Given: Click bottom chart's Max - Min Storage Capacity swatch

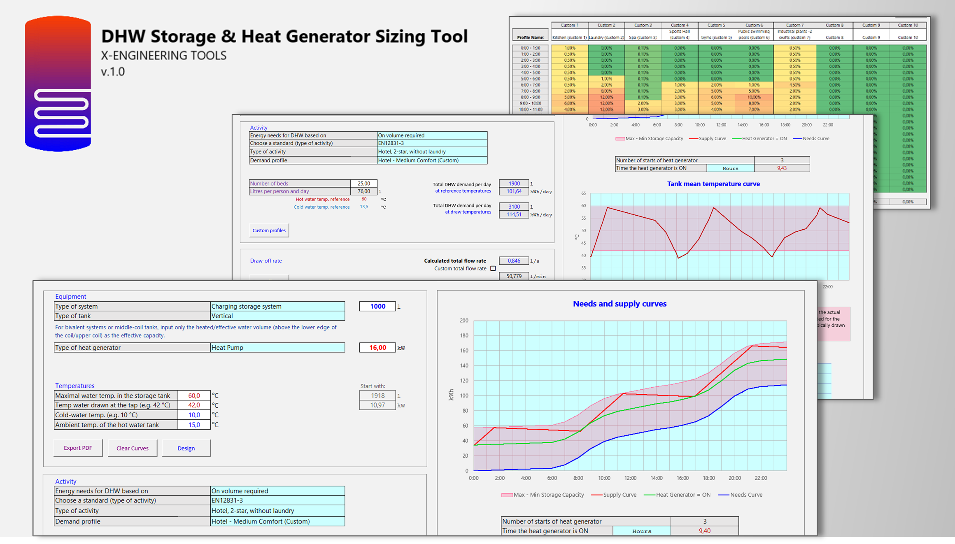Looking at the screenshot, I should 507,495.
